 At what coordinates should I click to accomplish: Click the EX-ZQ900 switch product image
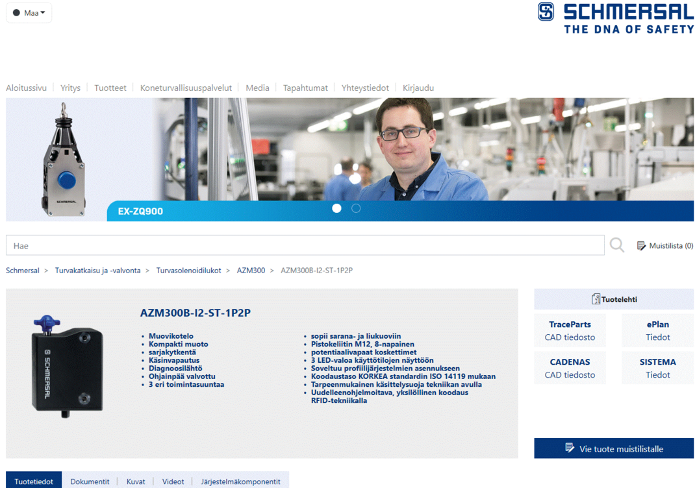point(64,160)
